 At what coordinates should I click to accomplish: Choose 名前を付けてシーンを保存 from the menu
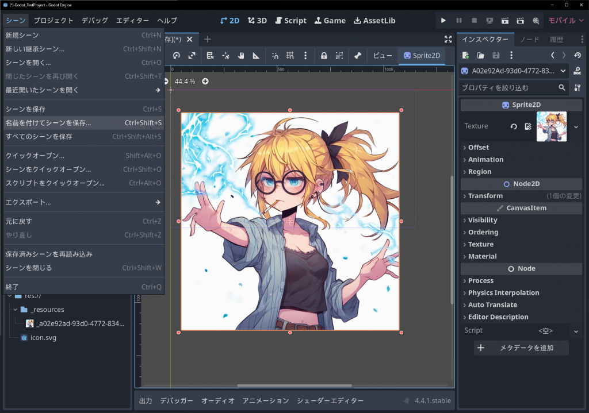tap(48, 123)
